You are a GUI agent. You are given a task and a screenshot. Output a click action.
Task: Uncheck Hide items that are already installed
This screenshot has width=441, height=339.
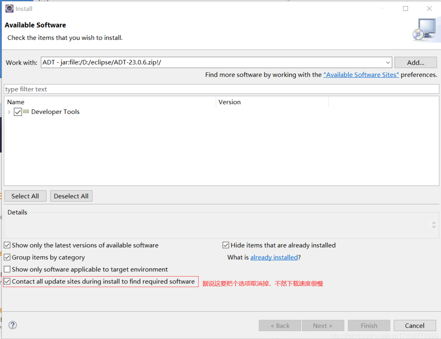(225, 245)
